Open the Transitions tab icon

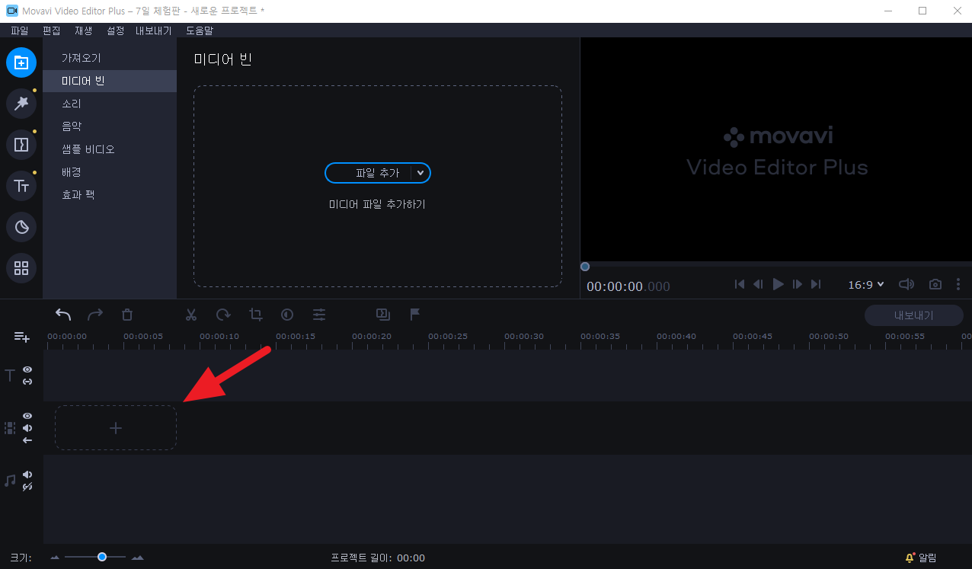tap(21, 145)
